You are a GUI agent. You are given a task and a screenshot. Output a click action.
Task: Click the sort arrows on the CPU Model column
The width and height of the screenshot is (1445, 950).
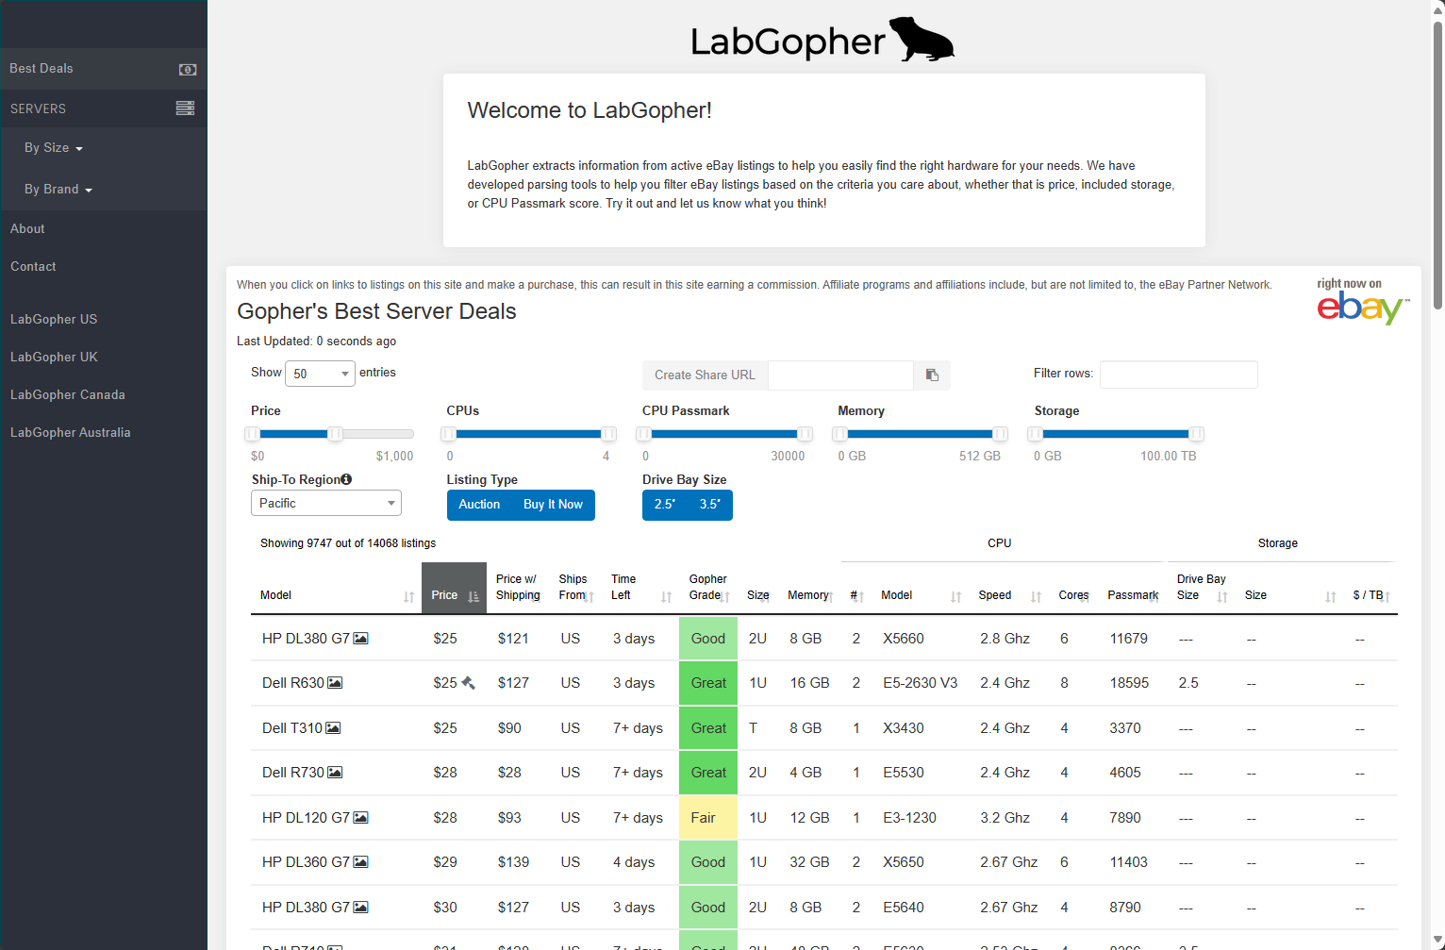956,596
